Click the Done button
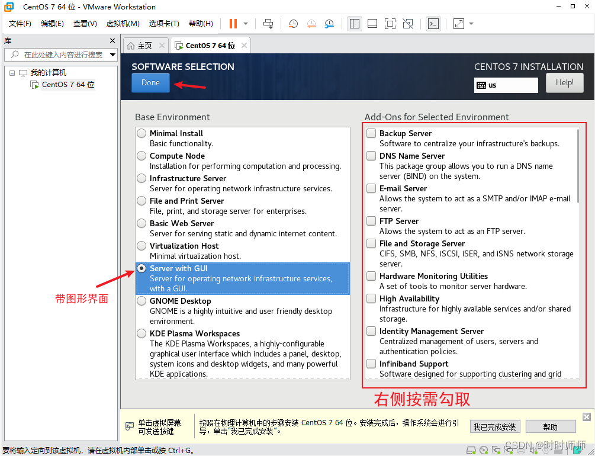This screenshot has width=595, height=456. 150,83
